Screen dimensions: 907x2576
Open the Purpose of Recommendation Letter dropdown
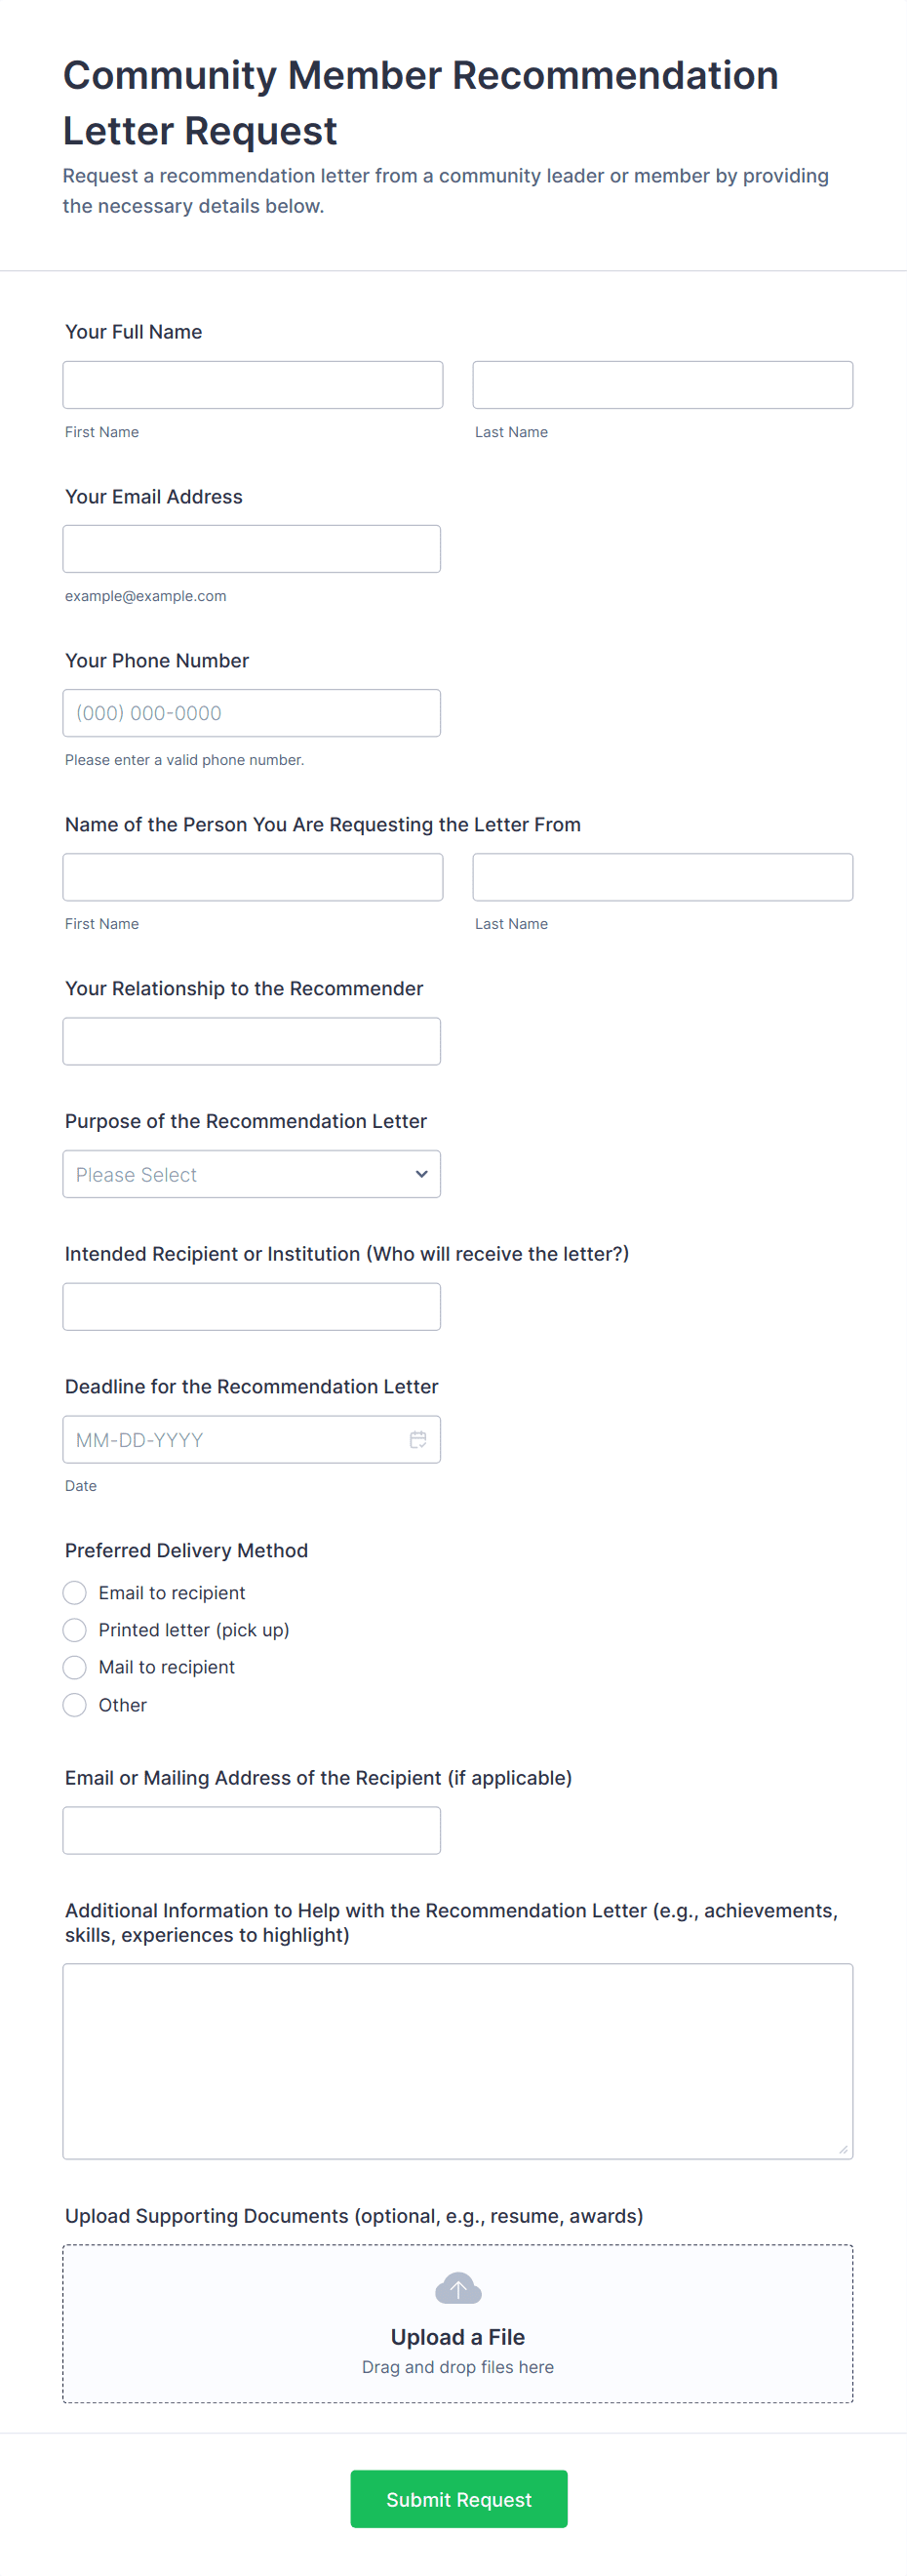[251, 1174]
